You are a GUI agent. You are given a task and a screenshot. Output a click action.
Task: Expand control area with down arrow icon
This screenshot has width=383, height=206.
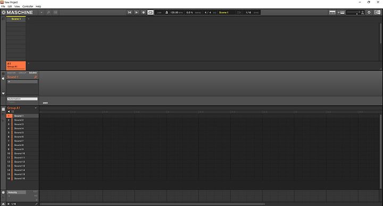tap(3, 93)
